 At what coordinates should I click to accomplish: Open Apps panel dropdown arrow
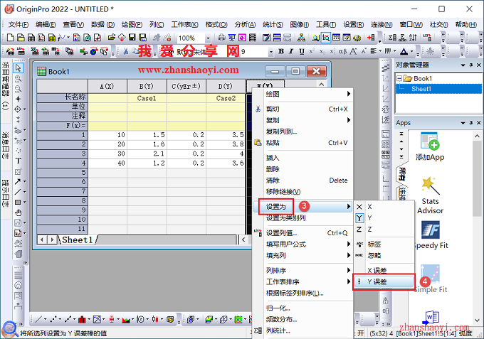tap(463, 123)
